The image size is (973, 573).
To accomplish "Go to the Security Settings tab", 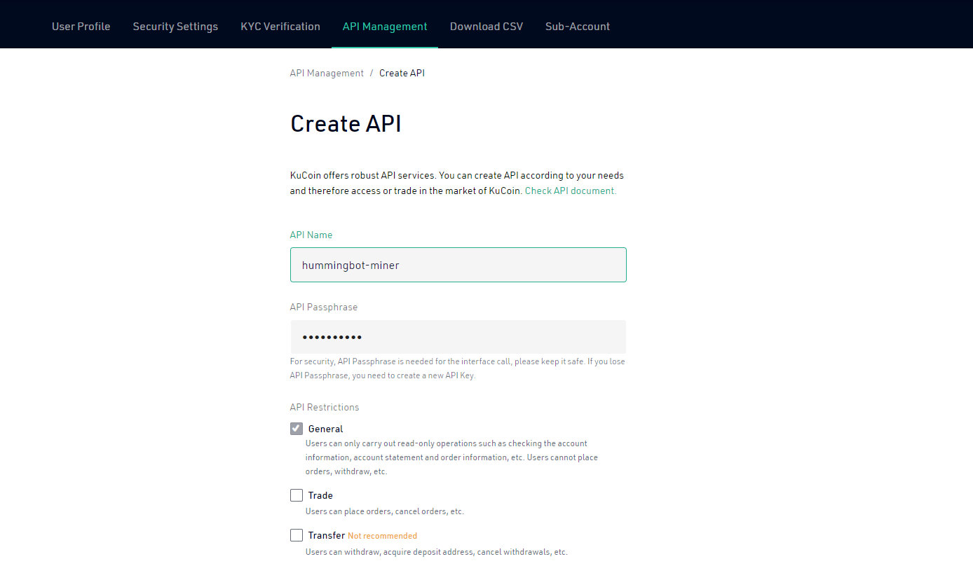I will coord(175,27).
